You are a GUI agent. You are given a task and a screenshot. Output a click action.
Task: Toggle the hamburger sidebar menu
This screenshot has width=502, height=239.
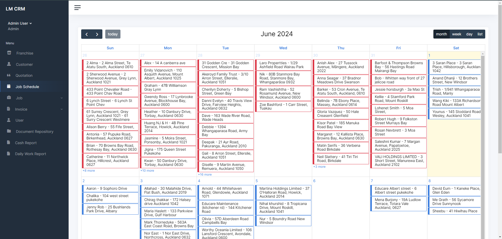(77, 8)
